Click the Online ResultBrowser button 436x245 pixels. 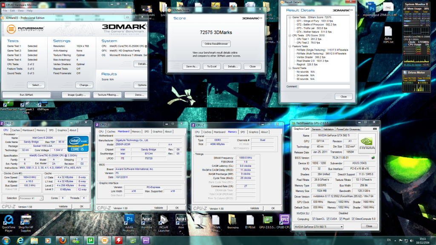click(216, 43)
